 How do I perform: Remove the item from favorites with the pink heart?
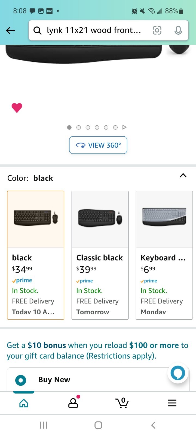pyautogui.click(x=17, y=108)
